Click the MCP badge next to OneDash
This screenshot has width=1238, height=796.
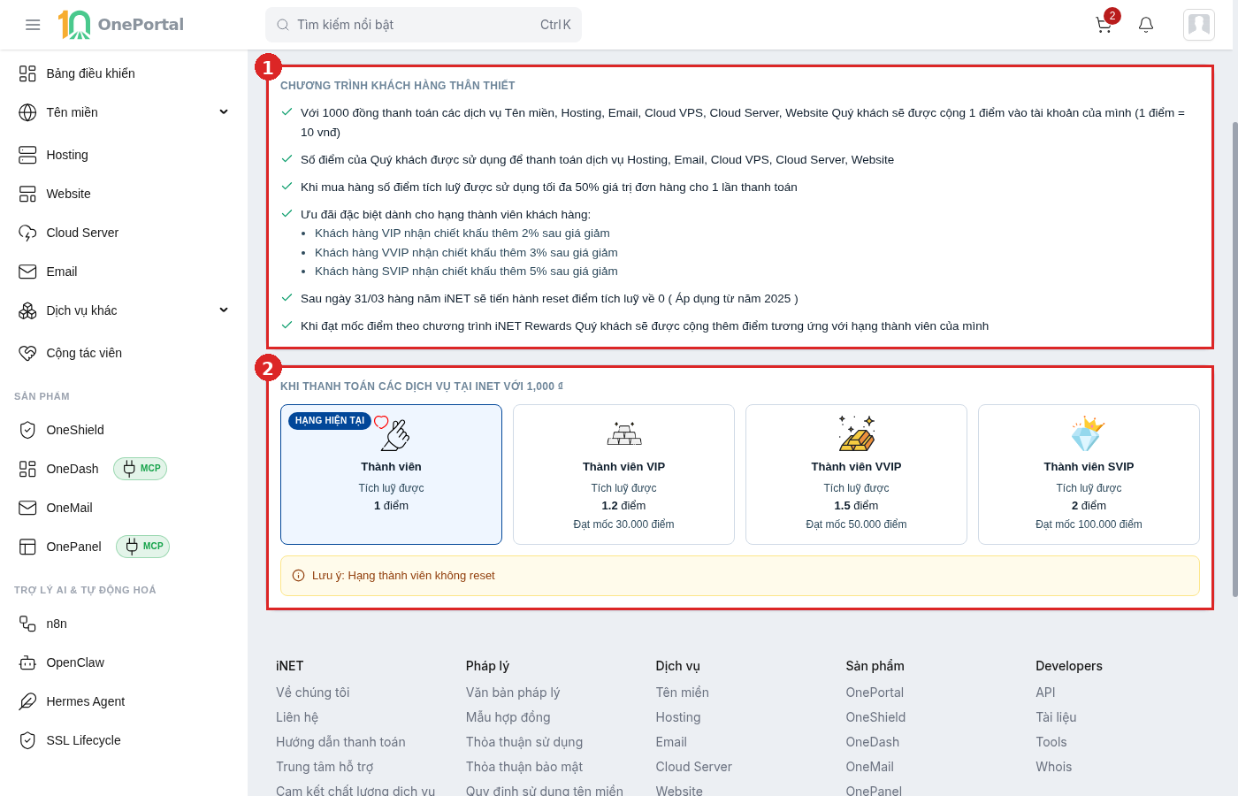[x=140, y=469]
